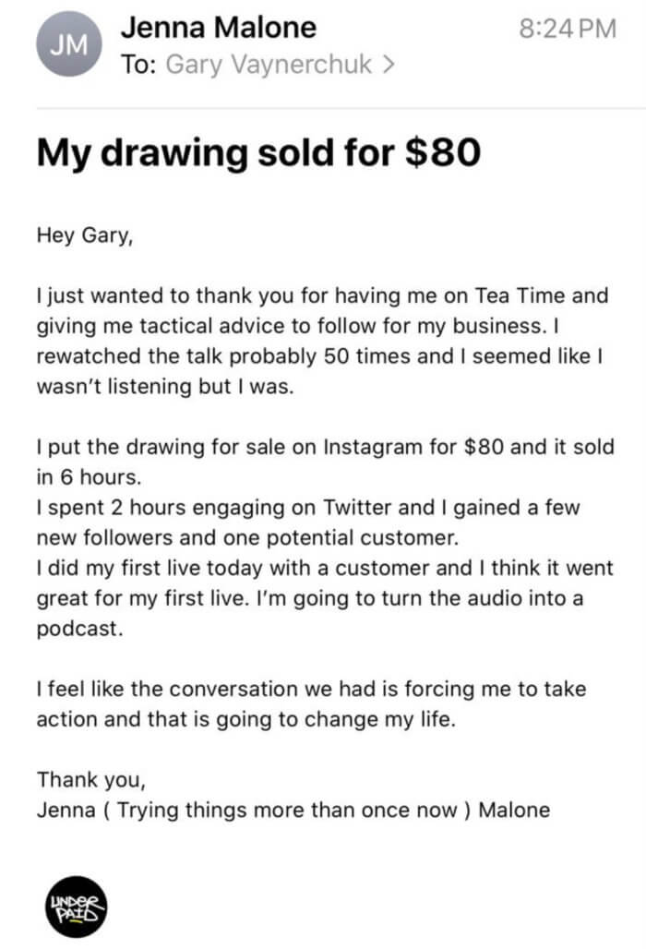This screenshot has height=949, width=646.
Task: Click the paragraph starting I feel like
Action: [312, 703]
